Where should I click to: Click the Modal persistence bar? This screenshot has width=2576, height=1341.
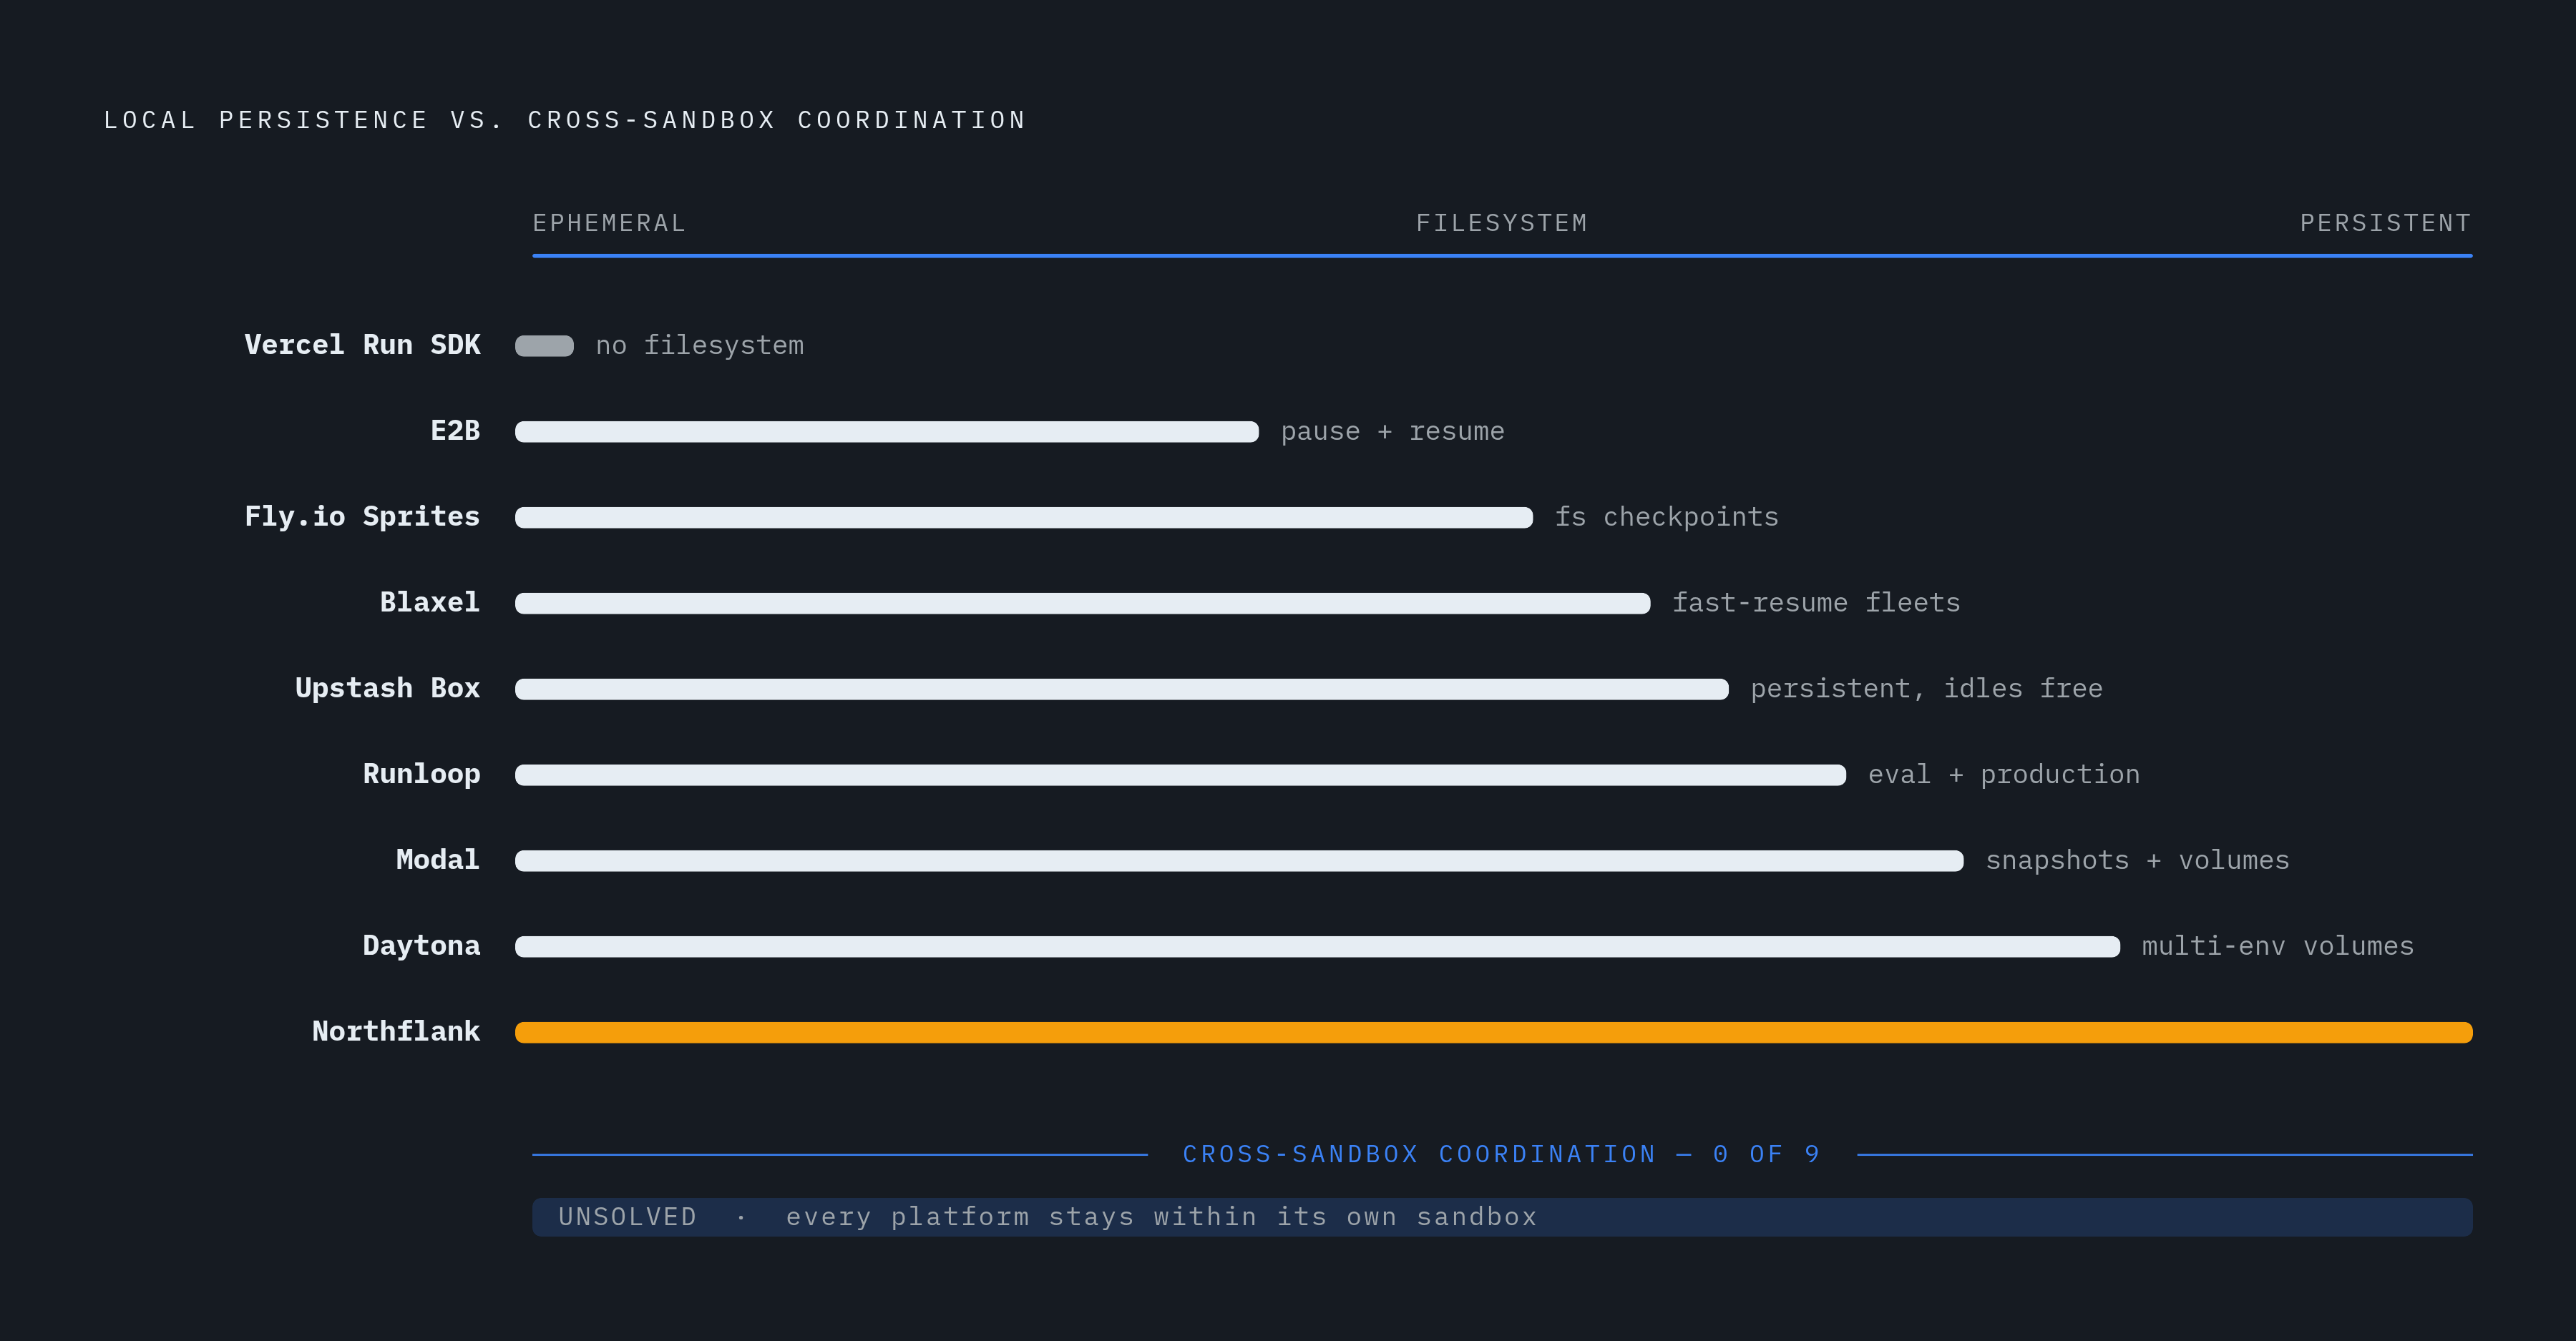point(1239,861)
